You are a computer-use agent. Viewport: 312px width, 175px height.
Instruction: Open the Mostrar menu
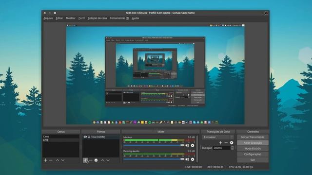click(71, 18)
